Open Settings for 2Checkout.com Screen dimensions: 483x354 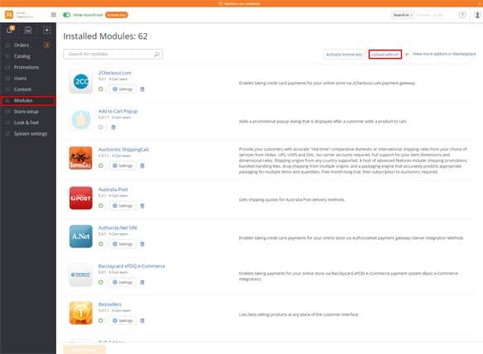pyautogui.click(x=122, y=89)
